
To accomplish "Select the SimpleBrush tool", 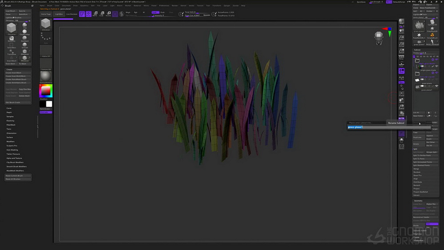I will (x=432, y=36).
